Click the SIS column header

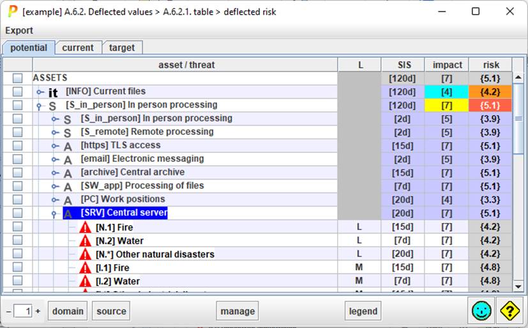point(403,65)
